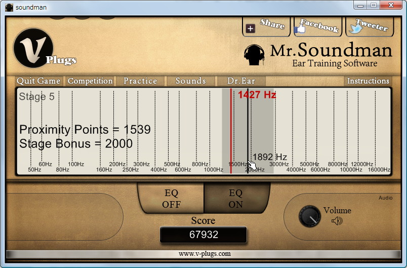The height and width of the screenshot is (268, 407).
Task: Click the Tweeter button
Action: tap(370, 26)
